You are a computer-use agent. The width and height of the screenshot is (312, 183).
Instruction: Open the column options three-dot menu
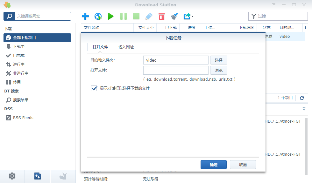click(x=305, y=28)
